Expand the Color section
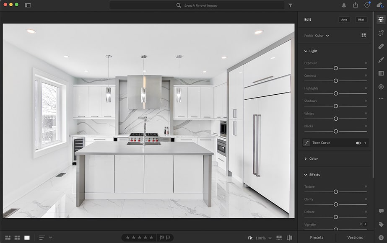The width and height of the screenshot is (387, 243). (312, 159)
